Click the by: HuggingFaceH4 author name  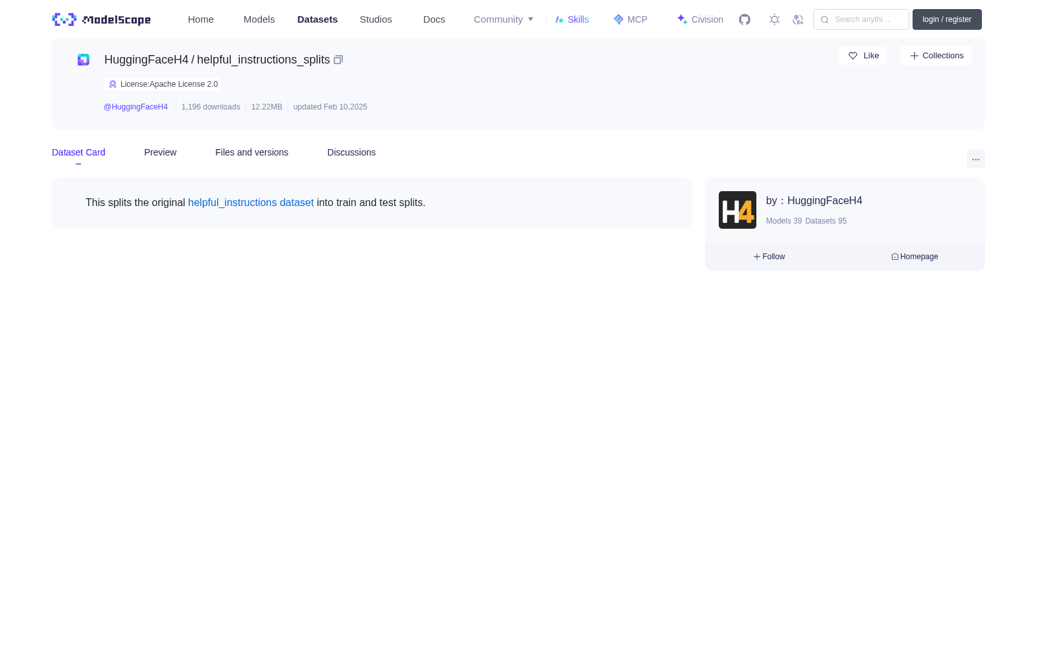[x=814, y=201]
